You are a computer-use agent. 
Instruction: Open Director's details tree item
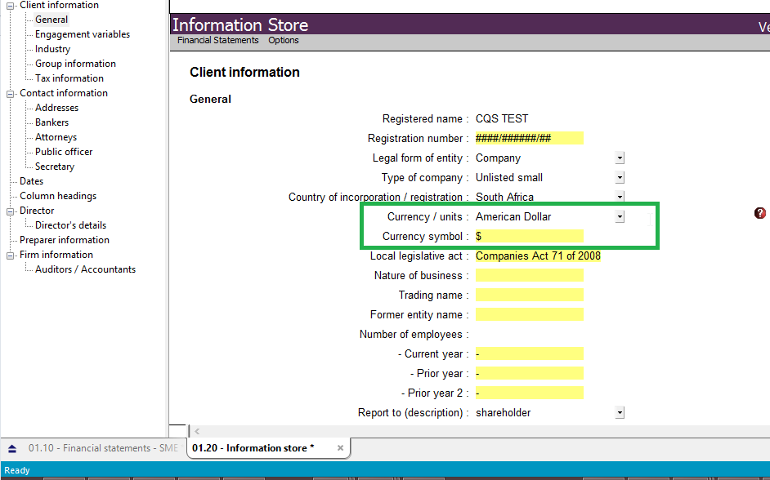click(x=70, y=225)
